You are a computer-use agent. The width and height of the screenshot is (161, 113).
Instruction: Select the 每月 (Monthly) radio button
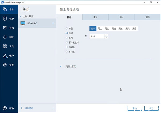(x=67, y=38)
